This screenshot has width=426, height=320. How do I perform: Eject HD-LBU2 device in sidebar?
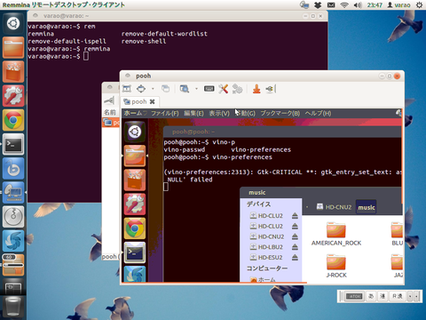point(295,247)
